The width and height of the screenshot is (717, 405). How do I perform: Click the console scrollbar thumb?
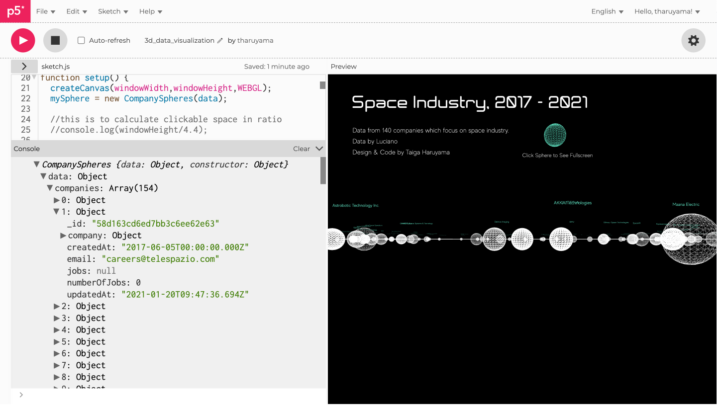(x=323, y=170)
